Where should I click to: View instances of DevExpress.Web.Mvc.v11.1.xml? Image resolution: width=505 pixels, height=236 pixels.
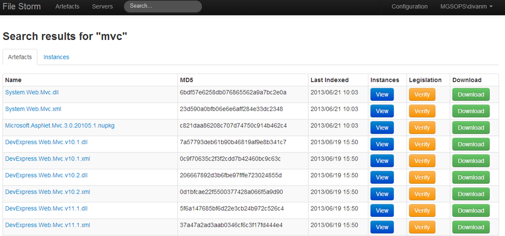point(382,227)
